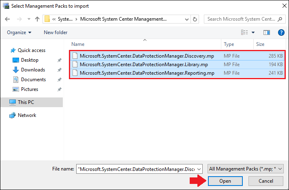The height and width of the screenshot is (190, 289).
Task: Open Help with the question mark icon
Action: pyautogui.click(x=281, y=32)
